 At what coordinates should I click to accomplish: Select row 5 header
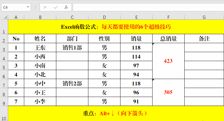point(4,65)
